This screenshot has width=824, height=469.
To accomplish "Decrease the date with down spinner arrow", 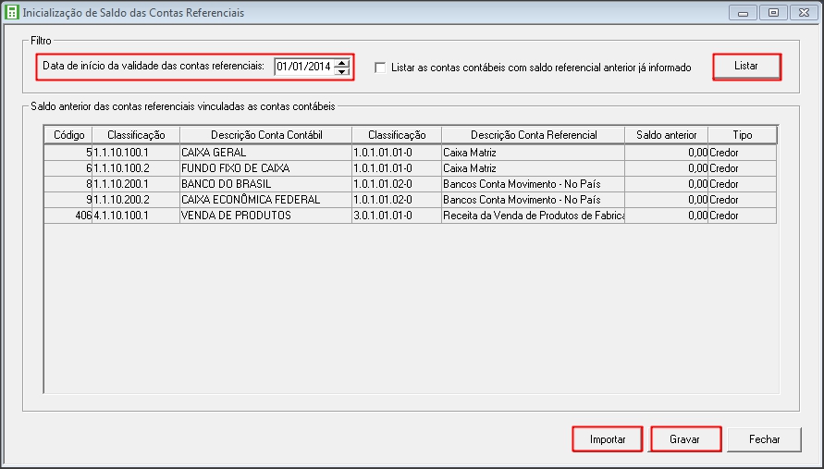I will click(342, 71).
